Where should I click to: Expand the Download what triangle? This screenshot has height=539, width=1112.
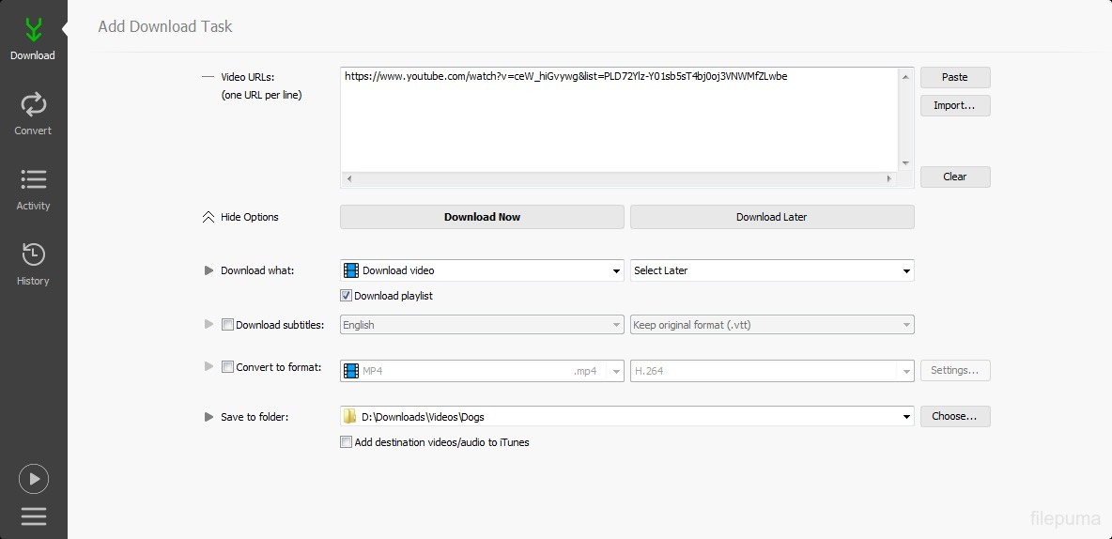[208, 270]
